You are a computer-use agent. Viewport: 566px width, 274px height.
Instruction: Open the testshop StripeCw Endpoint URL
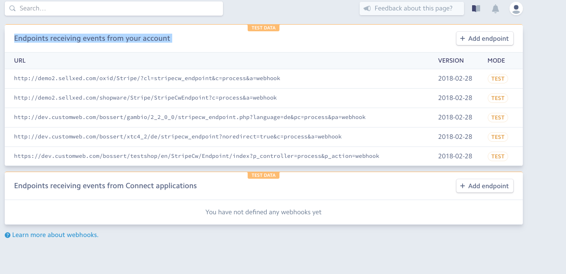(x=197, y=156)
